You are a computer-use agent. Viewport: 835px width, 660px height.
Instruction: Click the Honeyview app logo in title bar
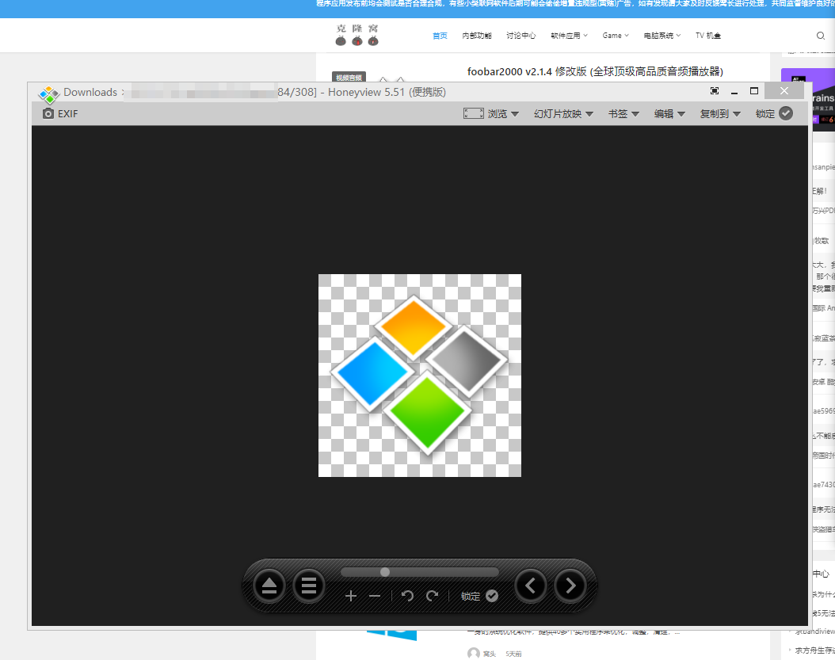click(x=49, y=93)
